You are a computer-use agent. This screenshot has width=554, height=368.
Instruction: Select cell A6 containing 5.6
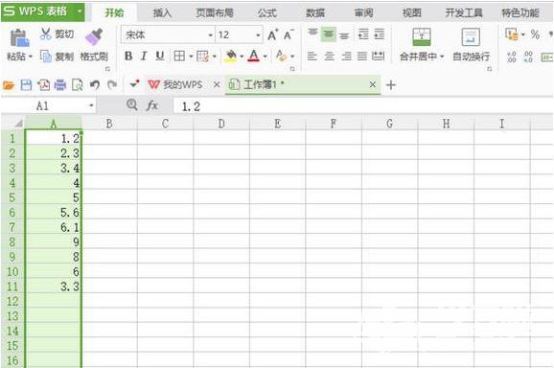point(54,212)
